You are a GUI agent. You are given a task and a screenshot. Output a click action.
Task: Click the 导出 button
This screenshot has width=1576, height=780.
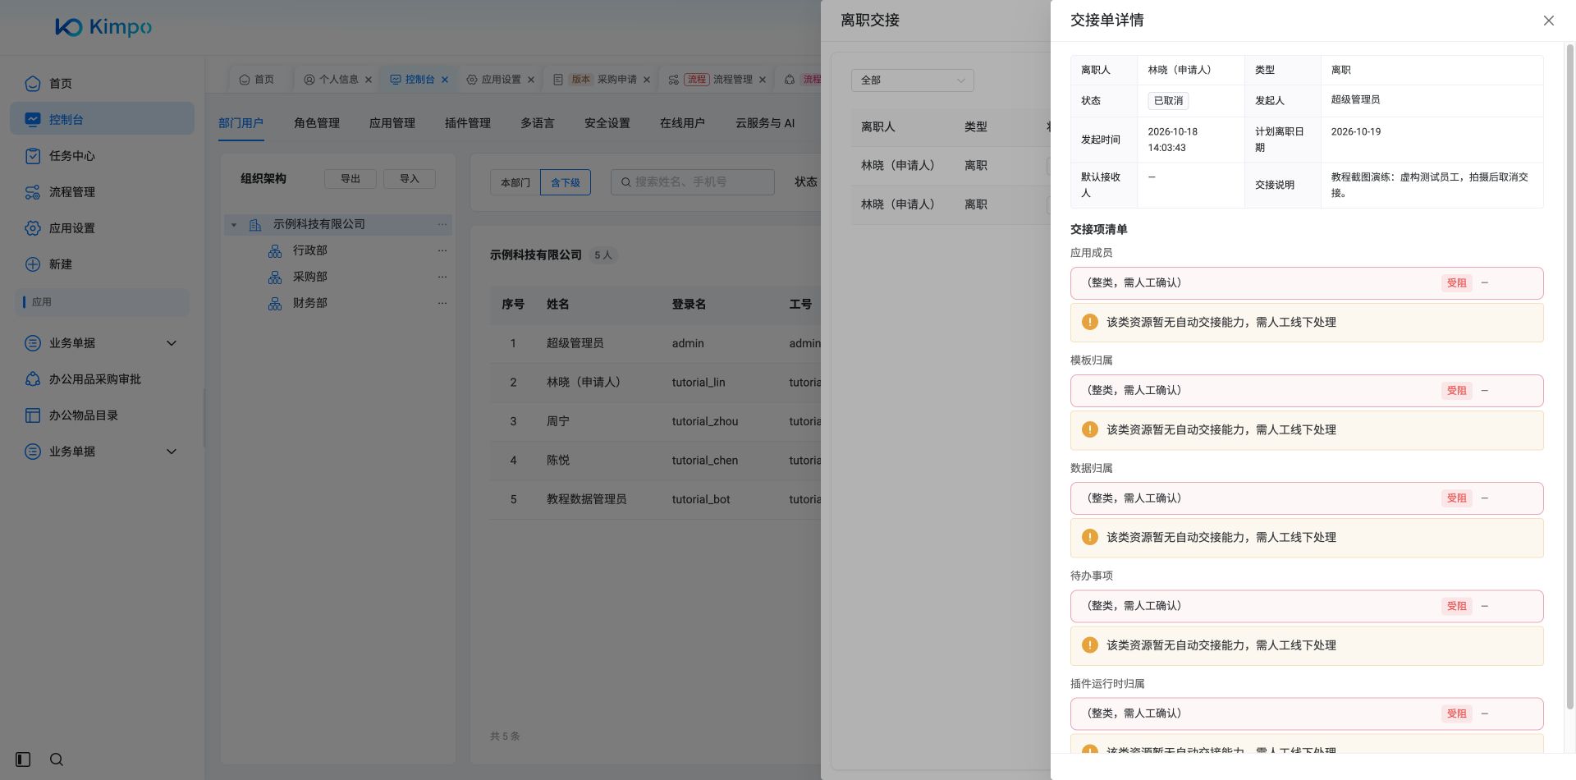(x=350, y=179)
